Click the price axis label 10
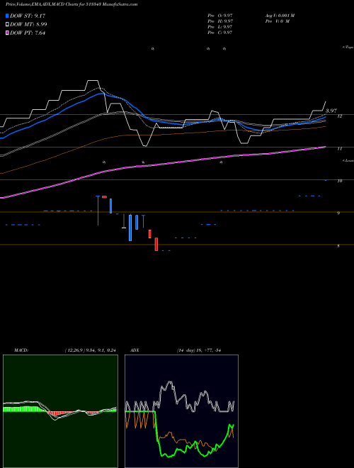The image size is (354, 468). [339, 181]
